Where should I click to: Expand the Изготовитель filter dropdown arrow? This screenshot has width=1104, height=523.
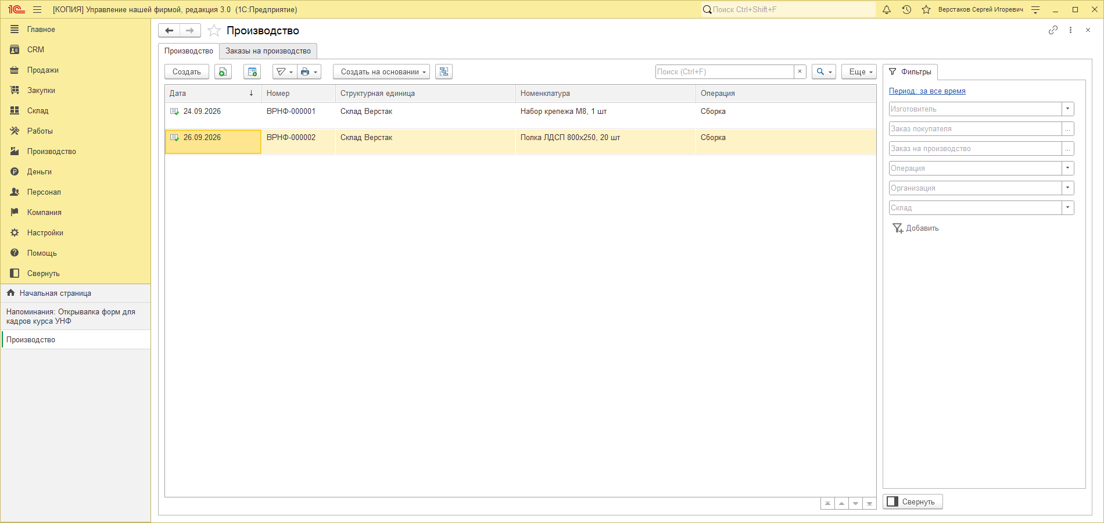(1068, 109)
